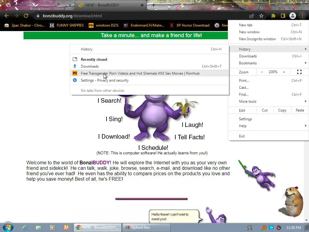
Task: Expand the History submenu entry
Action: [x=268, y=49]
